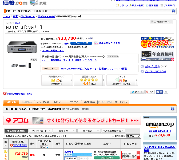Click the Facebook share button

pyautogui.click(x=159, y=92)
